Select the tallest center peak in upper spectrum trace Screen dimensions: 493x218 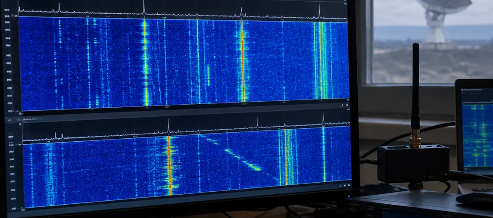point(144,7)
